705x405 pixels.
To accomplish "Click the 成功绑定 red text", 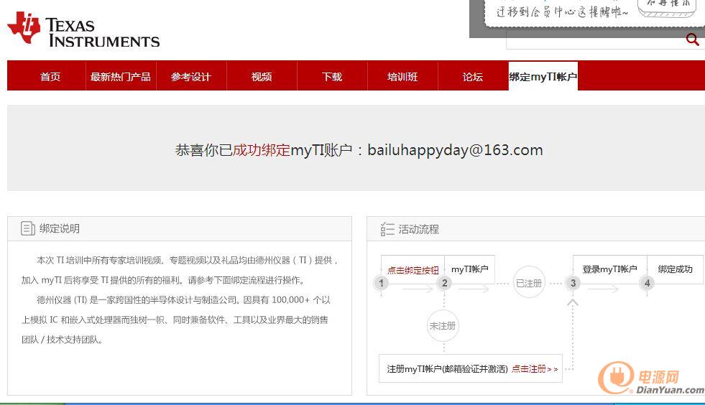I will [261, 149].
